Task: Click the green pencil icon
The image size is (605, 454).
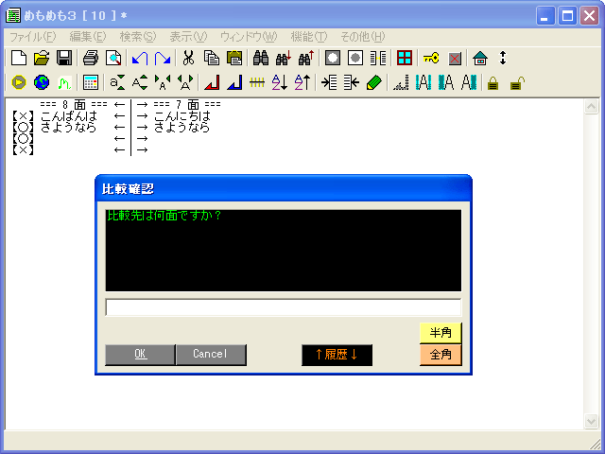Action: (374, 82)
